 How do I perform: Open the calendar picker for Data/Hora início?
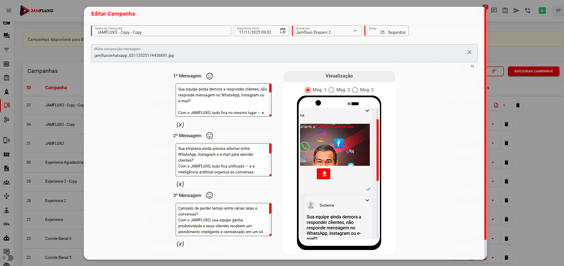coord(283,31)
